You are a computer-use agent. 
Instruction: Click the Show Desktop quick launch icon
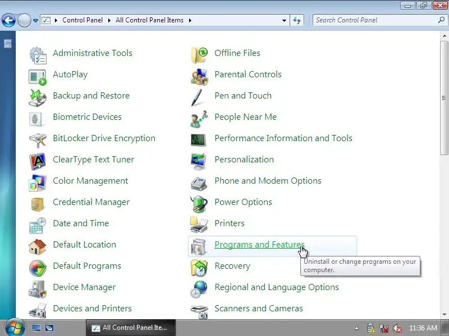click(36, 328)
